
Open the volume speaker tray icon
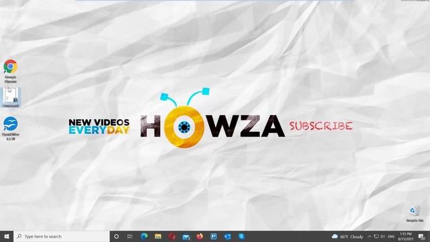click(382, 236)
